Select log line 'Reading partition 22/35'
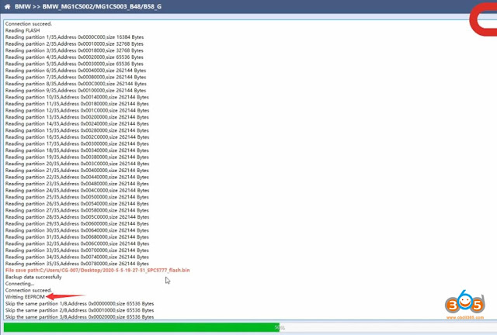497x335 pixels. pos(77,177)
